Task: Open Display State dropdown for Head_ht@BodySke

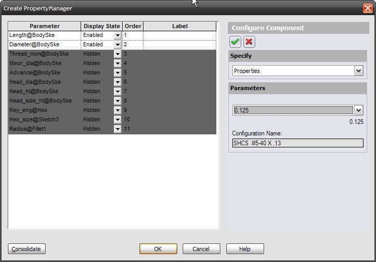Action: click(x=118, y=92)
